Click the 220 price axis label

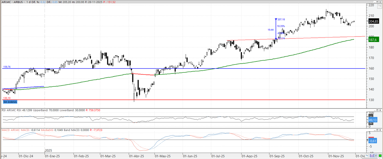coord(371,5)
